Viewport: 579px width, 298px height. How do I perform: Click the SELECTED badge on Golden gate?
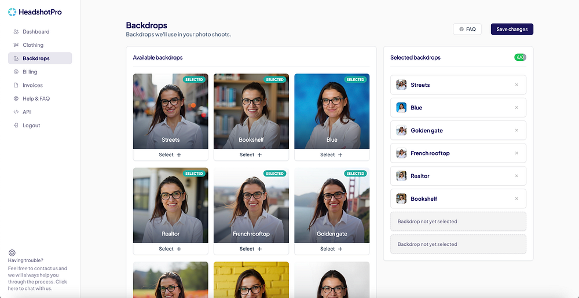(x=356, y=174)
